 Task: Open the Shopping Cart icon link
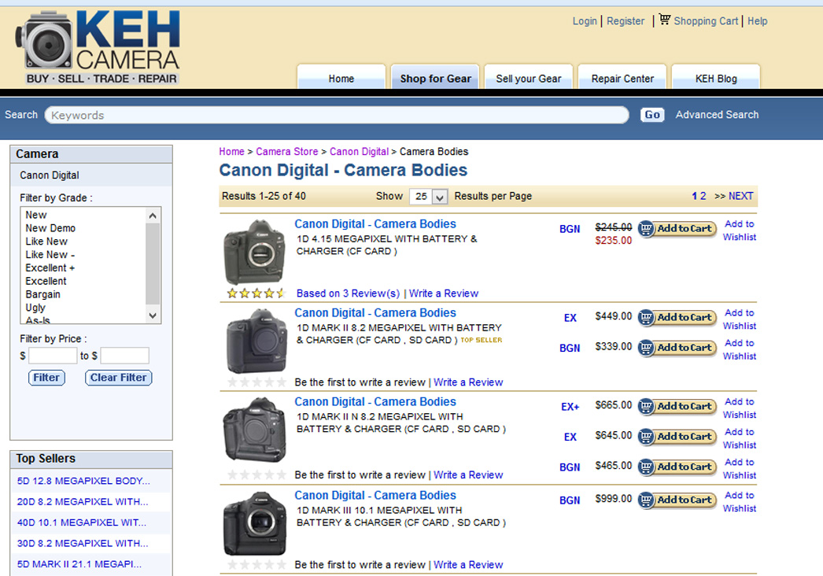coord(665,20)
